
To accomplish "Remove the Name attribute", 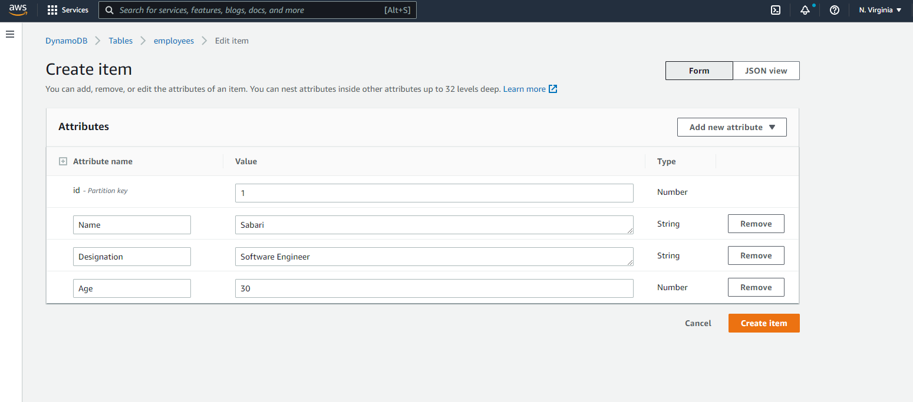I will tap(756, 224).
